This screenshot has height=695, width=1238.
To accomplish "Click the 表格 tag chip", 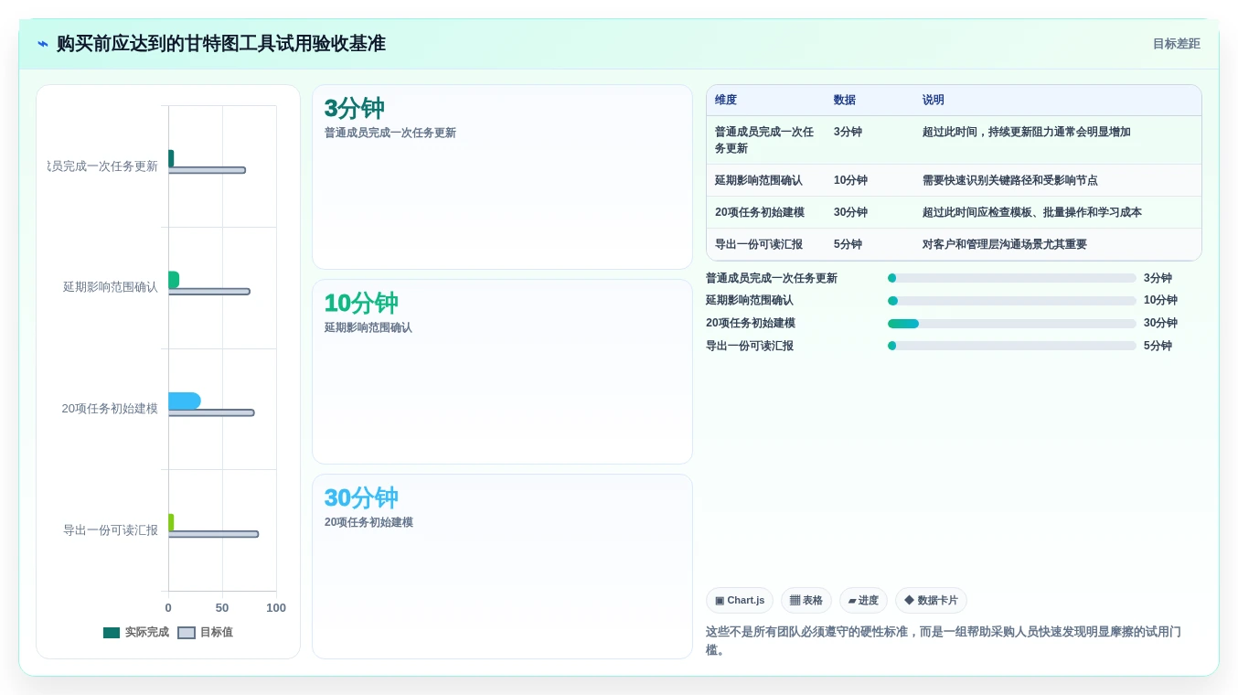I will pyautogui.click(x=806, y=601).
